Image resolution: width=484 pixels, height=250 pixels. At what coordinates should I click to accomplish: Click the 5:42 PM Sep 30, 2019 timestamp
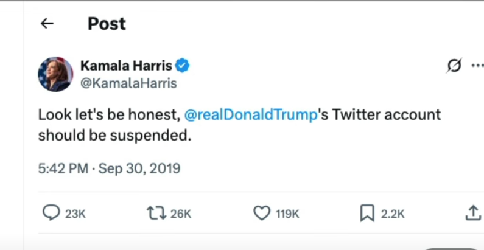pos(109,168)
